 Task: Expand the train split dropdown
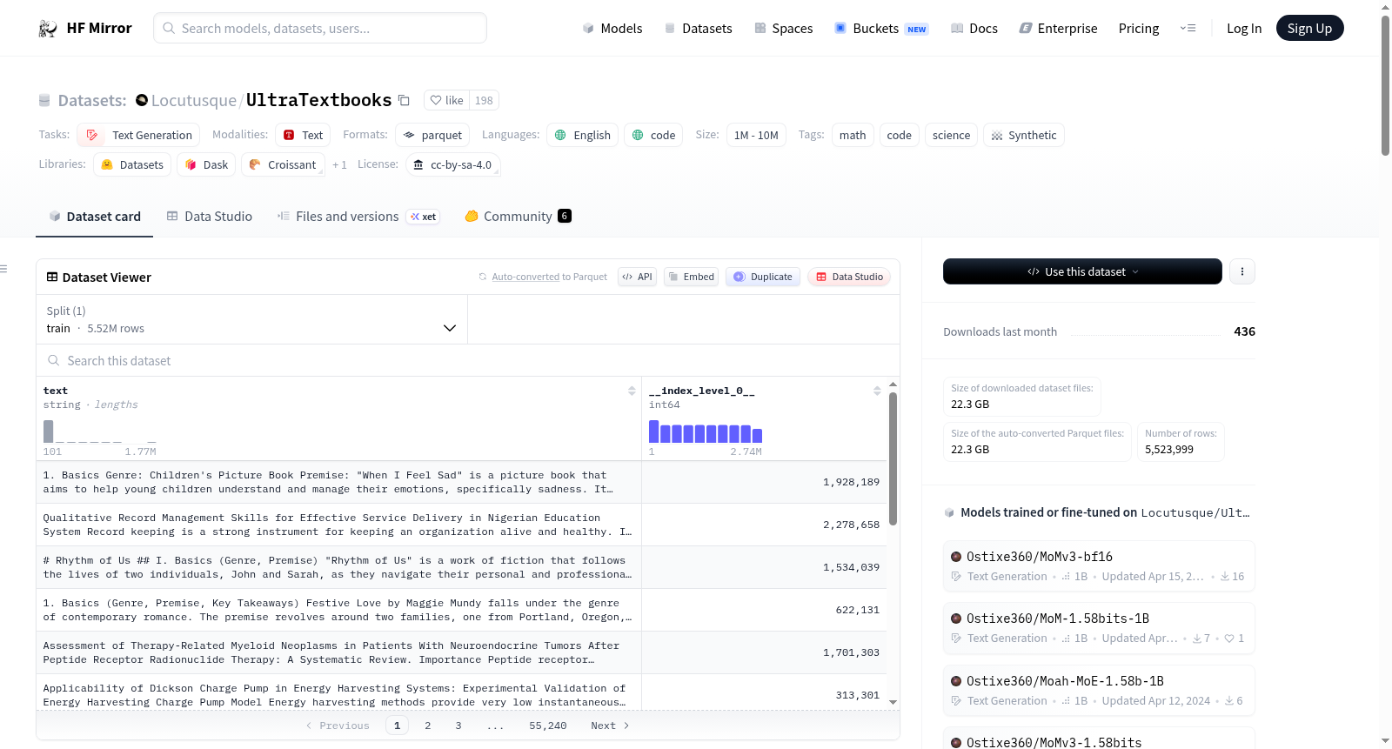click(x=251, y=319)
